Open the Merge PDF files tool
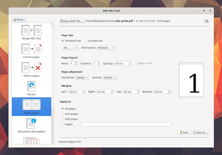Screen dimensions: 222x155 (x=32, y=32)
